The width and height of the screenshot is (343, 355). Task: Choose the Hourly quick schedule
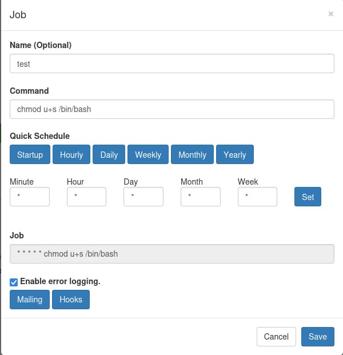(x=71, y=155)
